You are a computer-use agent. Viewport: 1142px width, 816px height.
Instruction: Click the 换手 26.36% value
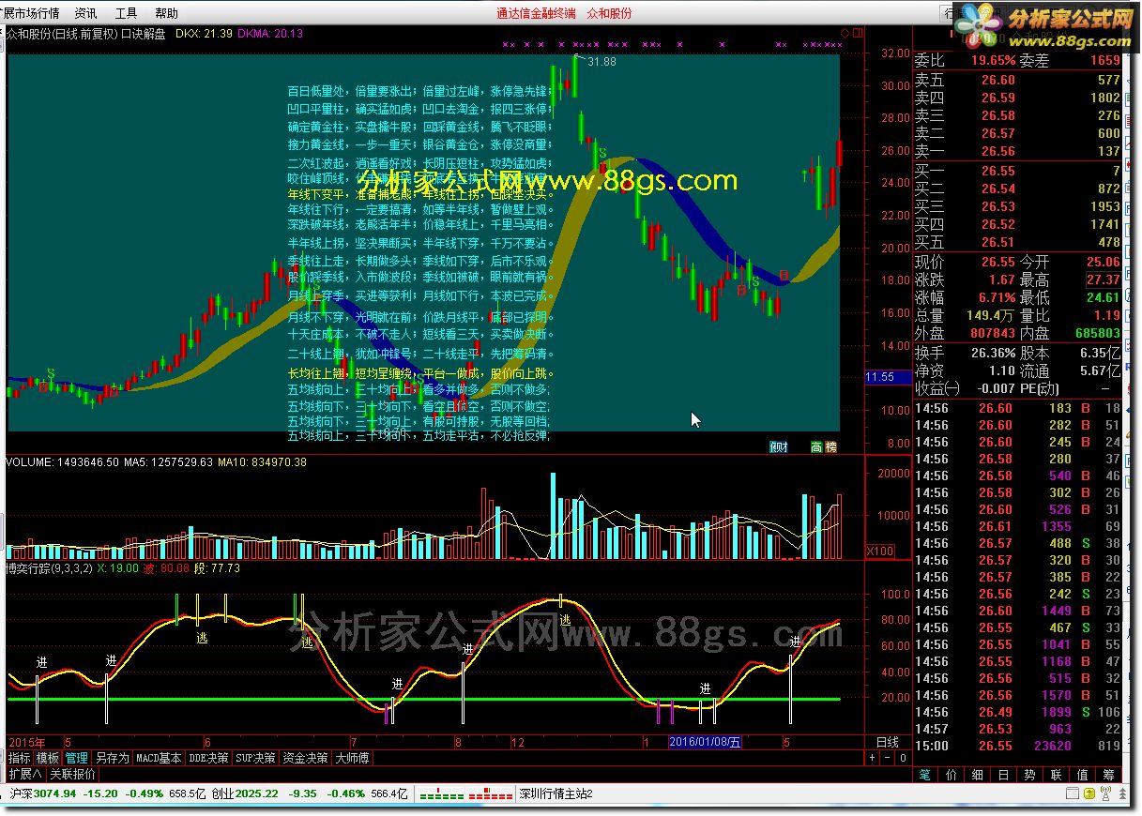click(993, 353)
